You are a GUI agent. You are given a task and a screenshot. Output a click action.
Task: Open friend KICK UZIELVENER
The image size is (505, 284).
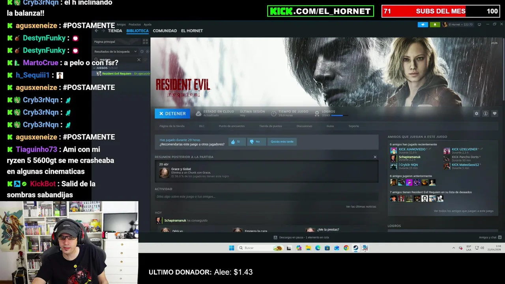[x=464, y=149]
